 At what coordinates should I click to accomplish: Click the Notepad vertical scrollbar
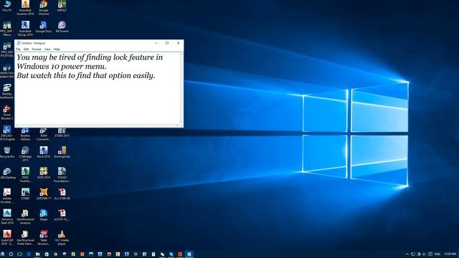pyautogui.click(x=181, y=87)
